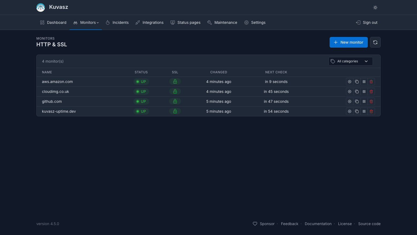Click the Kuvasz dog logo
This screenshot has height=235, width=417.
pyautogui.click(x=41, y=7)
